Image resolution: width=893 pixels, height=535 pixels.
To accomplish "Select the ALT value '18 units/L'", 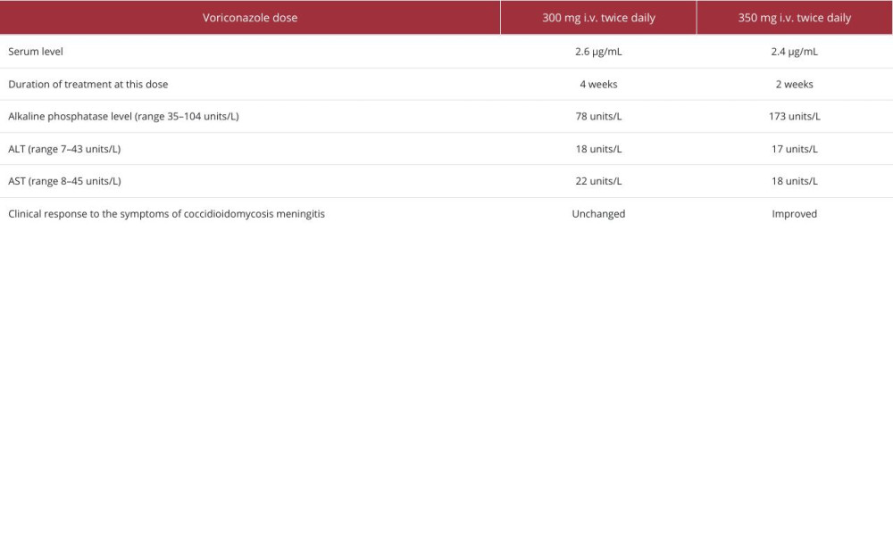I will point(598,149).
